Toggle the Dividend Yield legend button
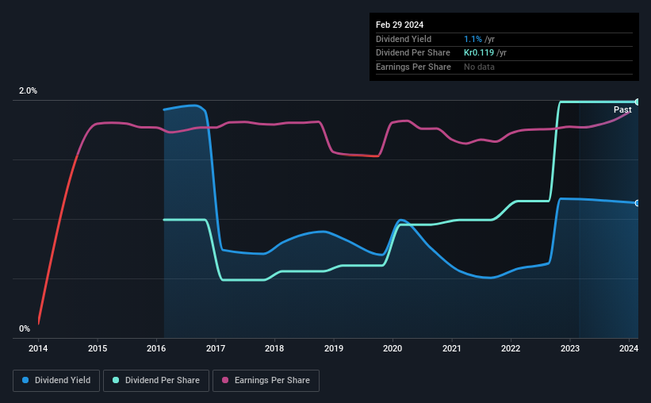Screen dimensions: 651x403 click(x=56, y=381)
